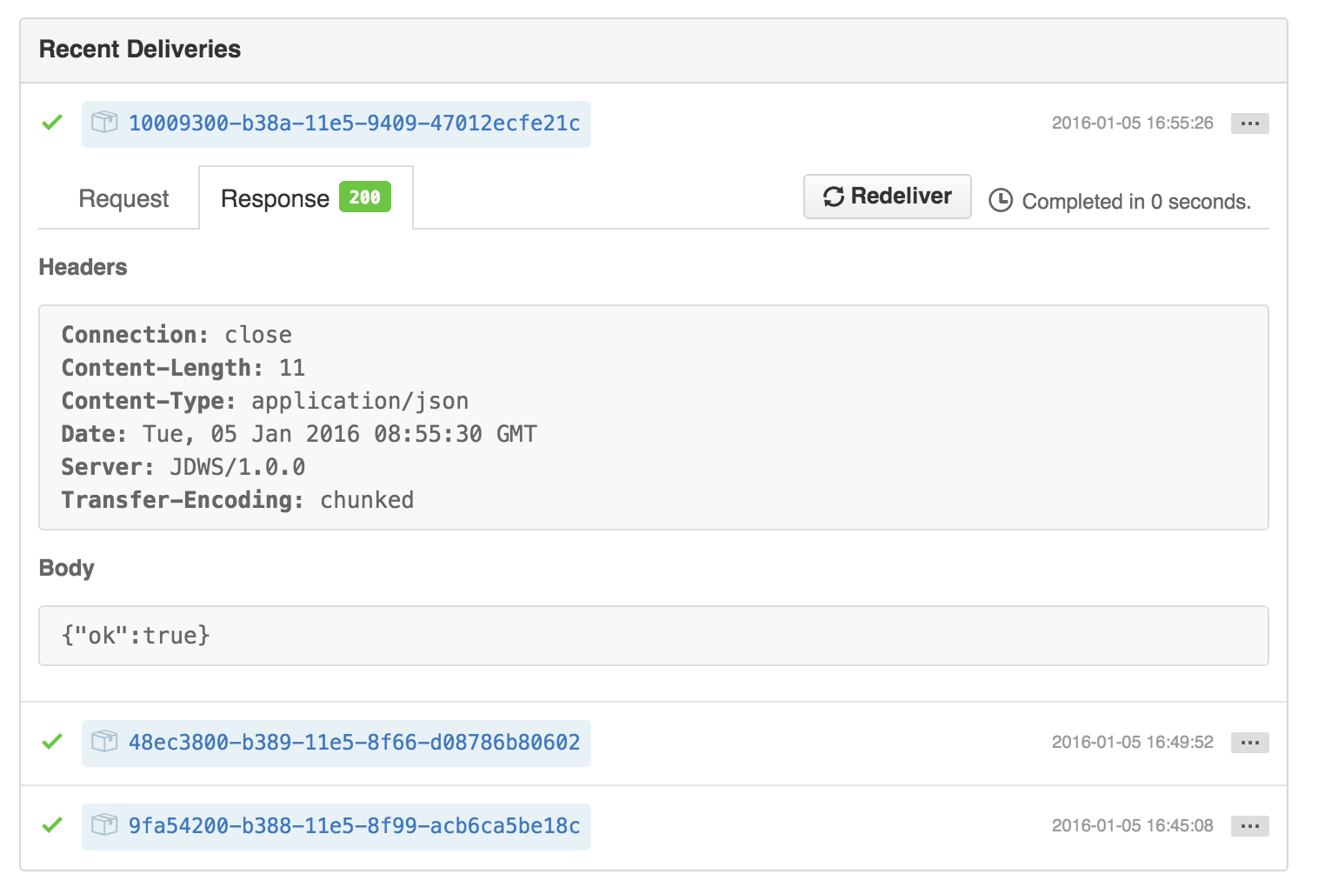Click package icon beside delivery 9fa54200
1318x894 pixels.
click(104, 825)
